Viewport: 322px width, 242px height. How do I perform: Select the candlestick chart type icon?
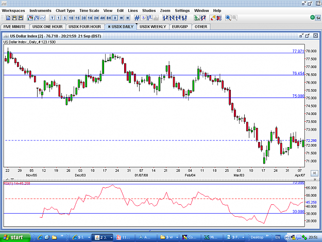click(x=30, y=18)
